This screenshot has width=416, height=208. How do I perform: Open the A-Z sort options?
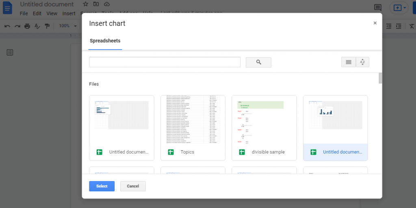click(x=362, y=62)
